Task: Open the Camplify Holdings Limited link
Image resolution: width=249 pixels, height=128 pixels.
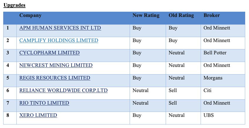Action: click(x=59, y=40)
